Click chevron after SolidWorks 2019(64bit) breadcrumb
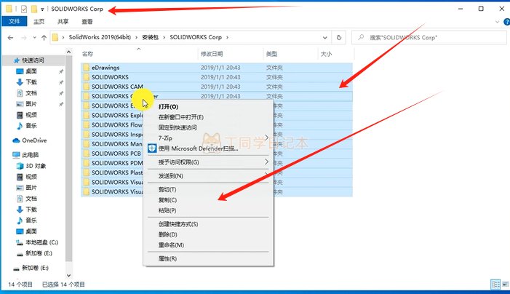Screen dimensions: 510x294 [x=137, y=37]
